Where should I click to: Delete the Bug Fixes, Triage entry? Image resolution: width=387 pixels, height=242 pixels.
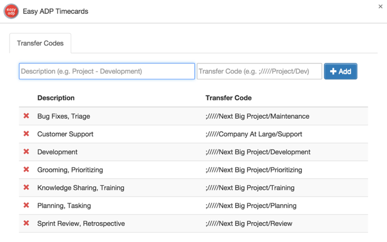coord(26,116)
